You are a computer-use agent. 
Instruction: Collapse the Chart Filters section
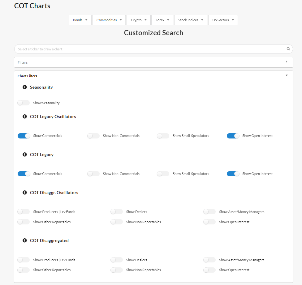click(x=287, y=75)
